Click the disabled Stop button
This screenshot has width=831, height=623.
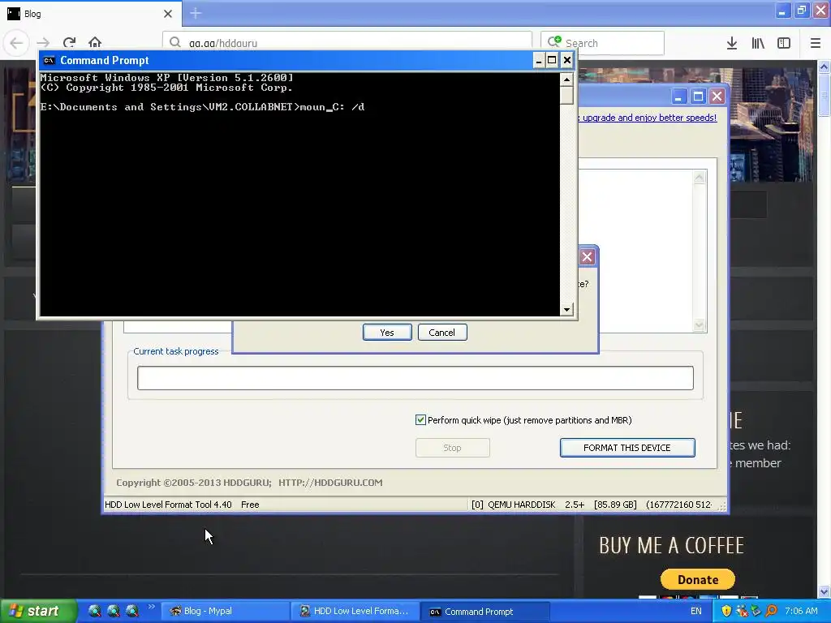pos(453,448)
